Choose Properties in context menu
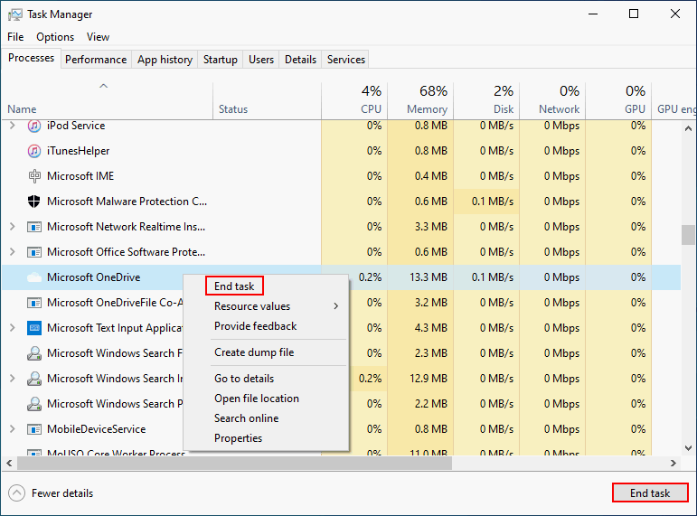 point(239,438)
